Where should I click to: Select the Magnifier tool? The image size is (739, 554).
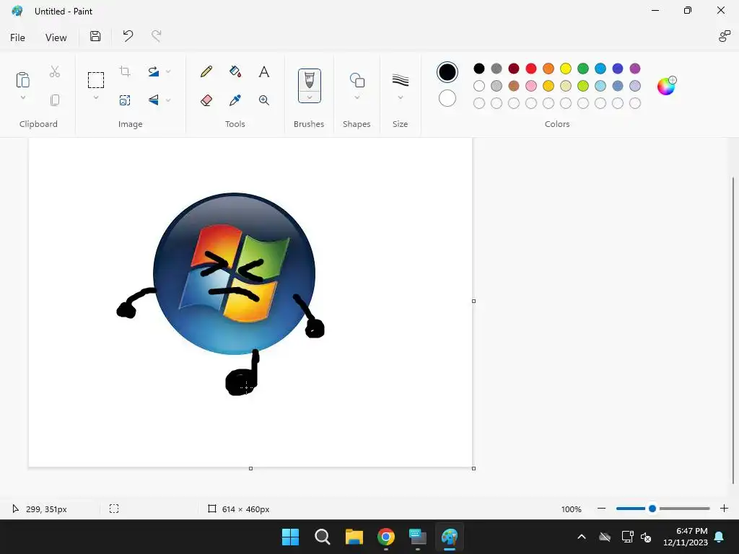(264, 100)
